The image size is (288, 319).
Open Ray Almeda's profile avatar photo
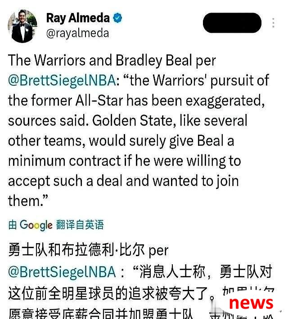click(22, 26)
